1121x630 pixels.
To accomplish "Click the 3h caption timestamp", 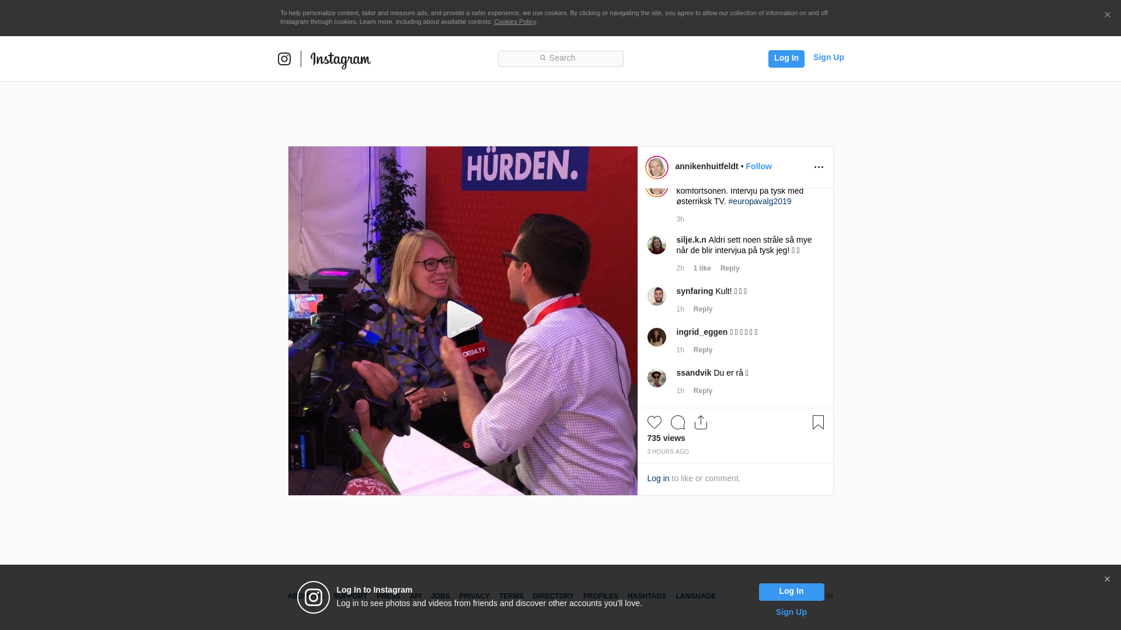I will coord(680,219).
